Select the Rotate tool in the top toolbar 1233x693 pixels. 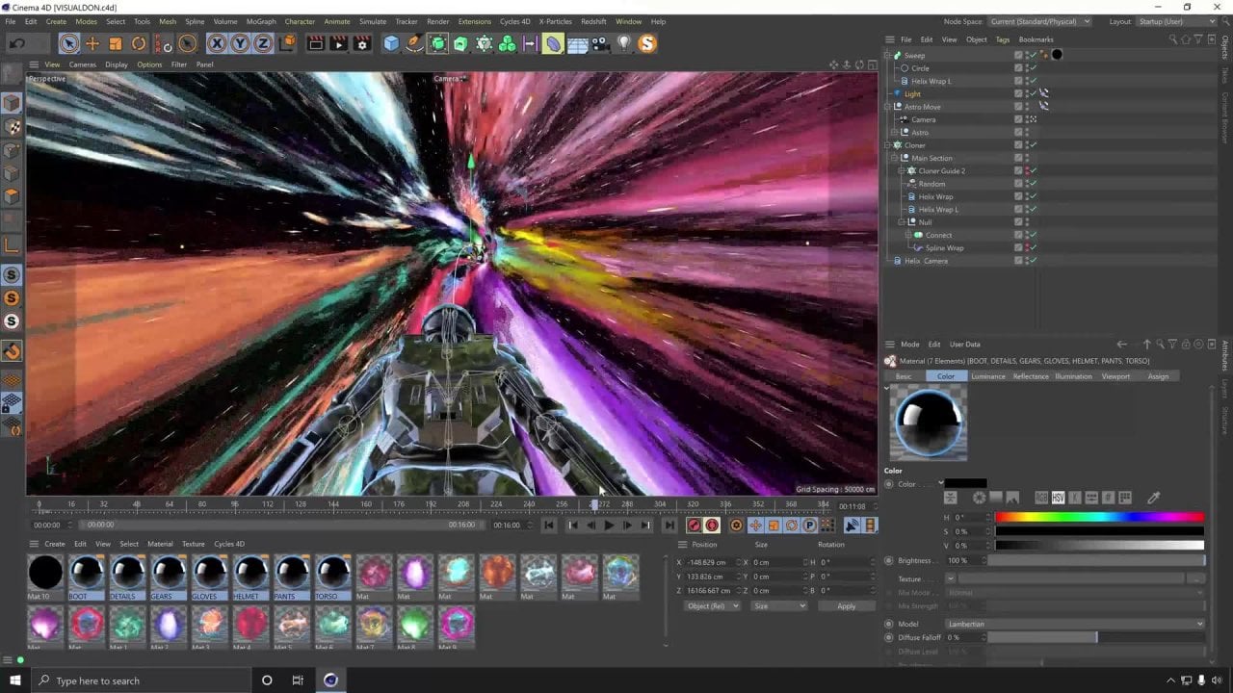(139, 43)
